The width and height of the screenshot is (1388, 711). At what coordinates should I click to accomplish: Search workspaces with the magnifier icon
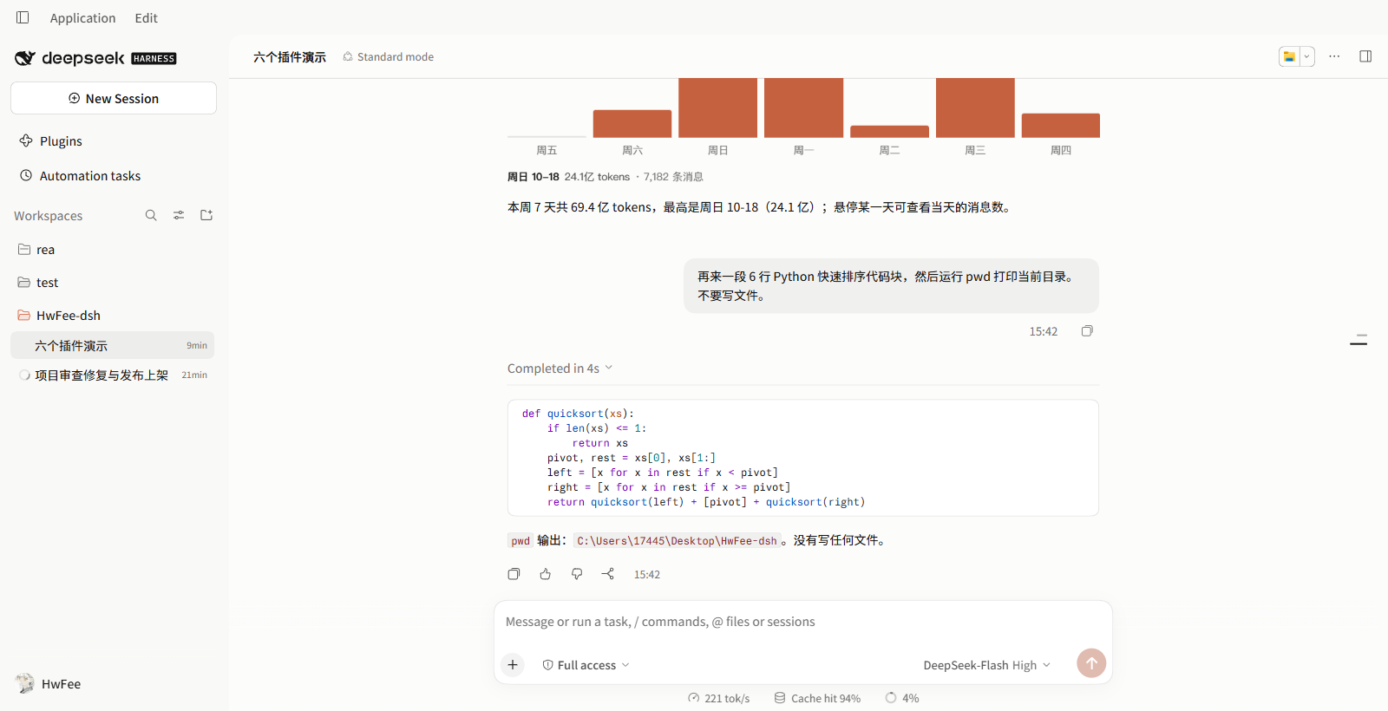[x=151, y=215]
